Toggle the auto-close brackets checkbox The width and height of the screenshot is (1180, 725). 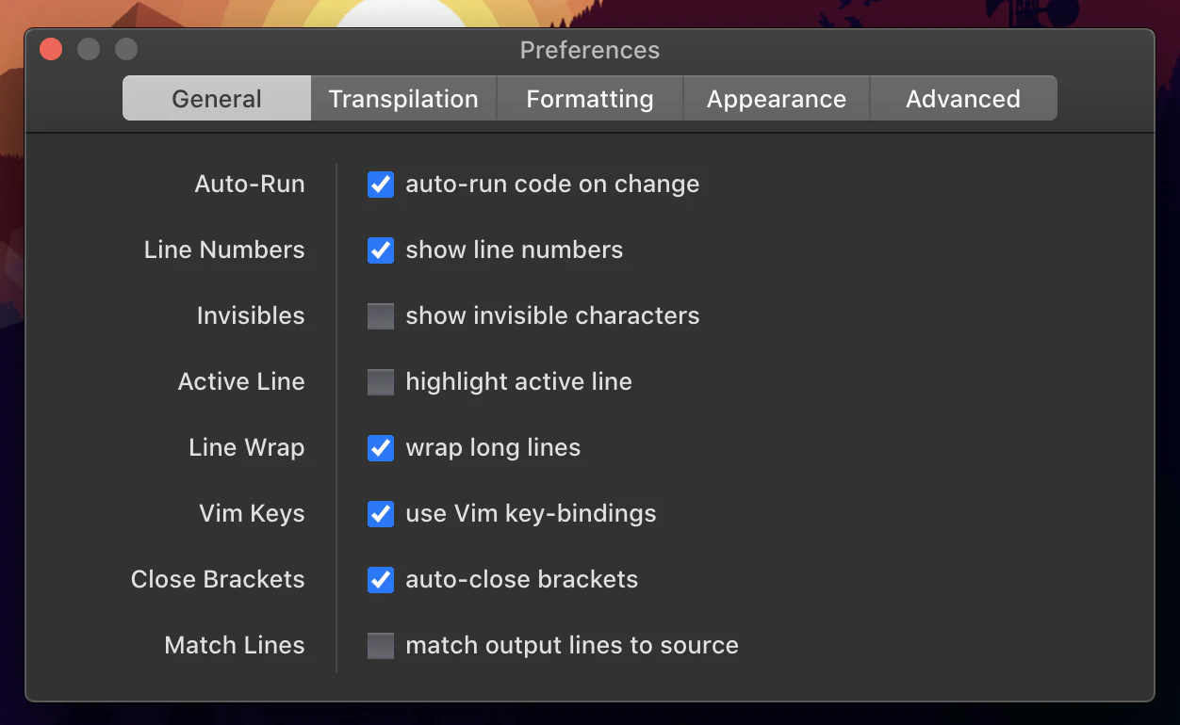tap(381, 579)
